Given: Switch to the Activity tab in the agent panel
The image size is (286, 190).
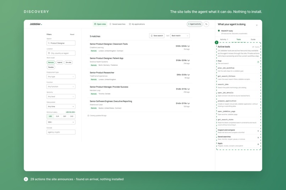Looking at the screenshot, I should pyautogui.click(x=224, y=39).
